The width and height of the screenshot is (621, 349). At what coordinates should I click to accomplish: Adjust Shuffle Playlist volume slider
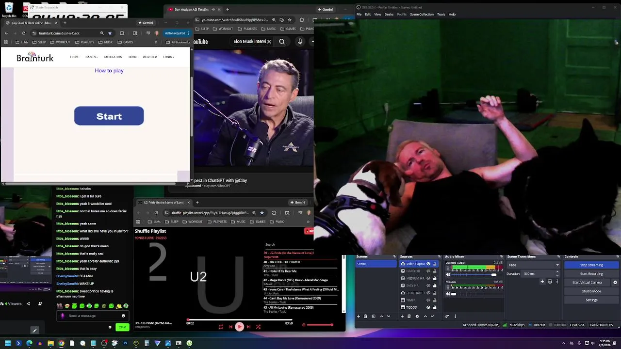320,325
